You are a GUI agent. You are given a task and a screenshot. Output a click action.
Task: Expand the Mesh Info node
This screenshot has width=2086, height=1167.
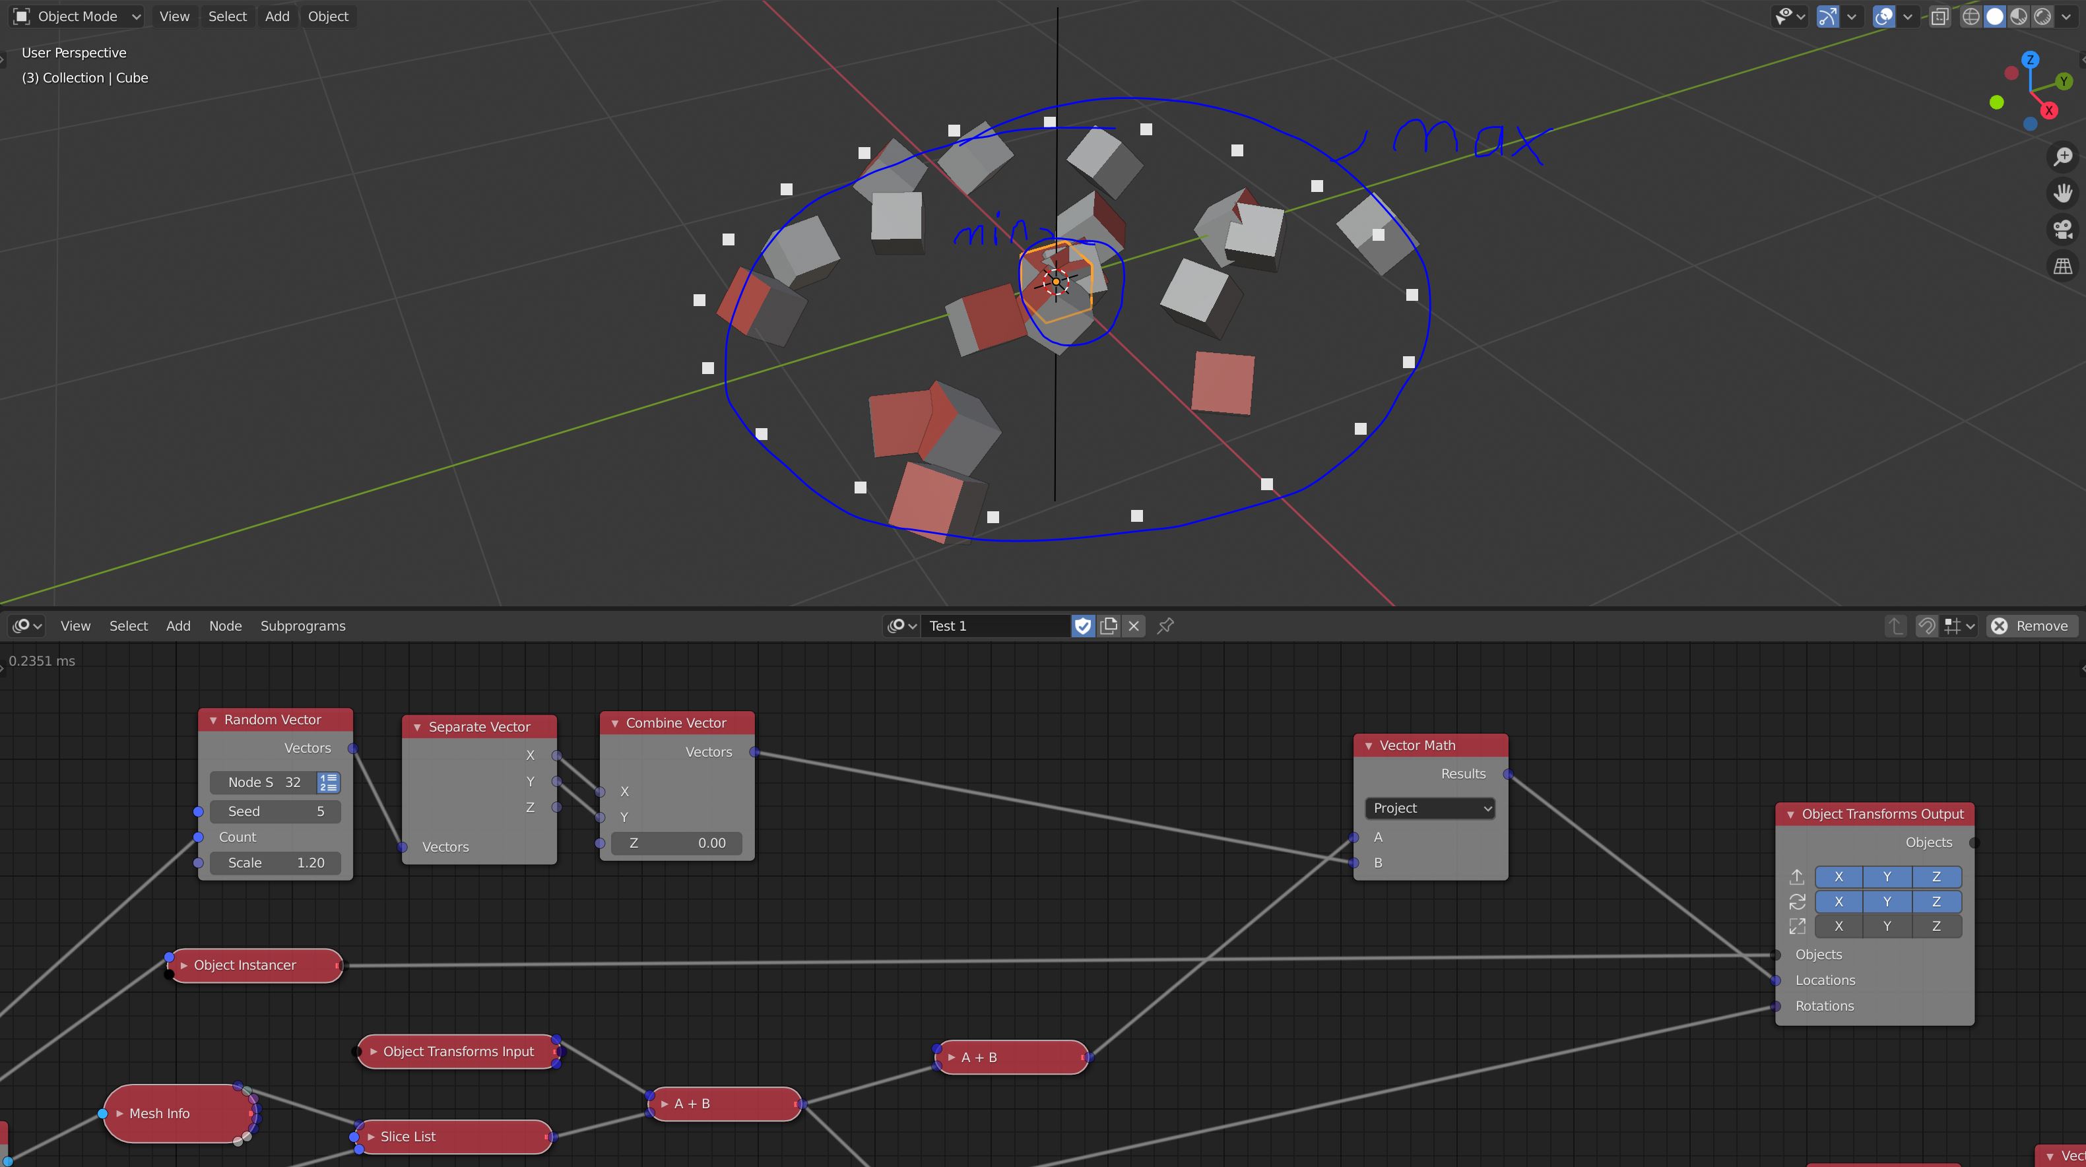[x=120, y=1114]
